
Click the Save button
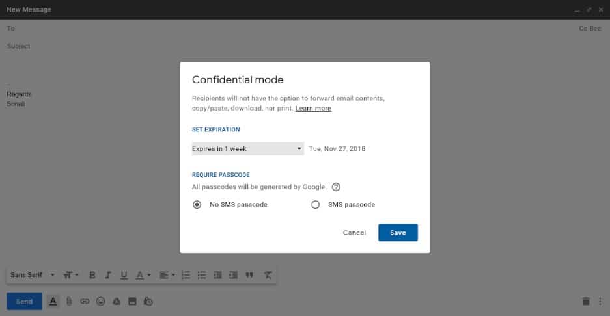click(x=398, y=232)
